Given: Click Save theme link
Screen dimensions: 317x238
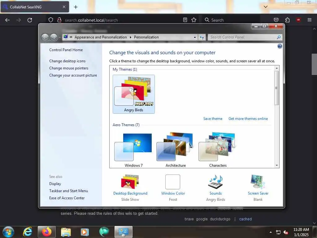Looking at the screenshot, I should 213,119.
